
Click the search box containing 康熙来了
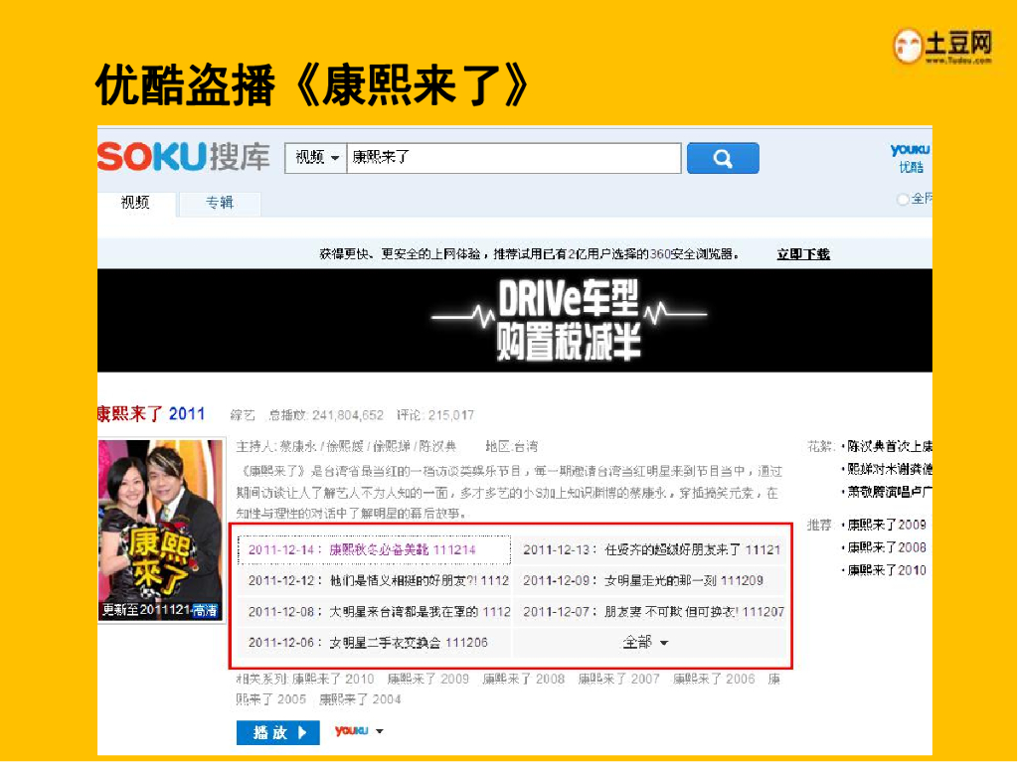click(x=513, y=159)
